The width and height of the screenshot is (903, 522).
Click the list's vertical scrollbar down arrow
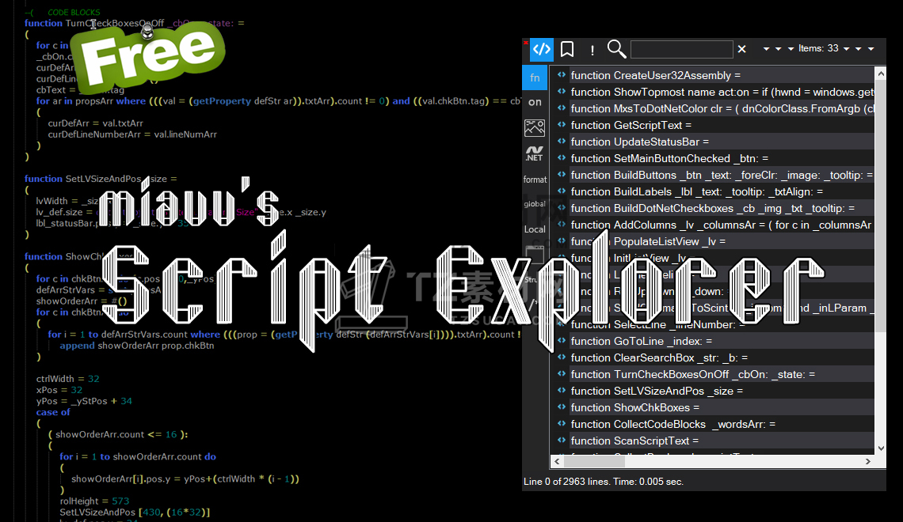point(881,448)
